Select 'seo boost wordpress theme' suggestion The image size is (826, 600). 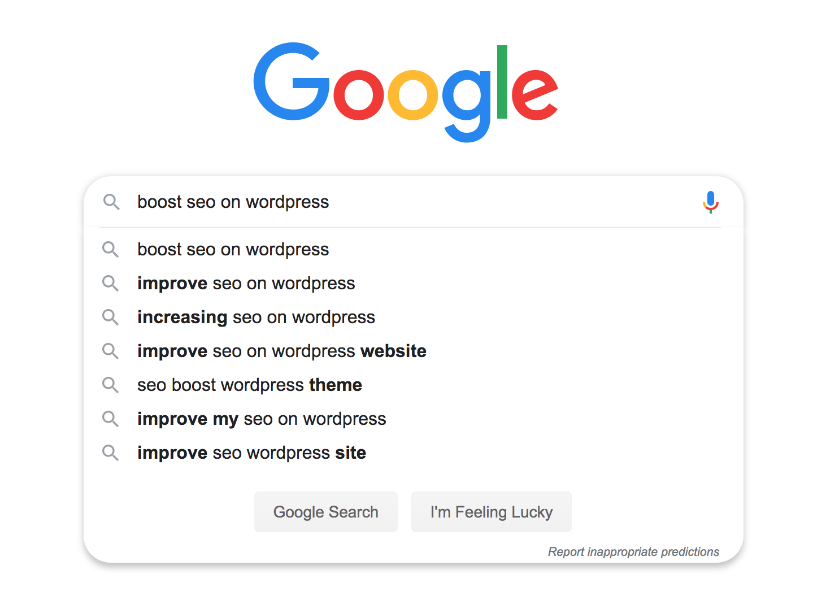point(413,385)
